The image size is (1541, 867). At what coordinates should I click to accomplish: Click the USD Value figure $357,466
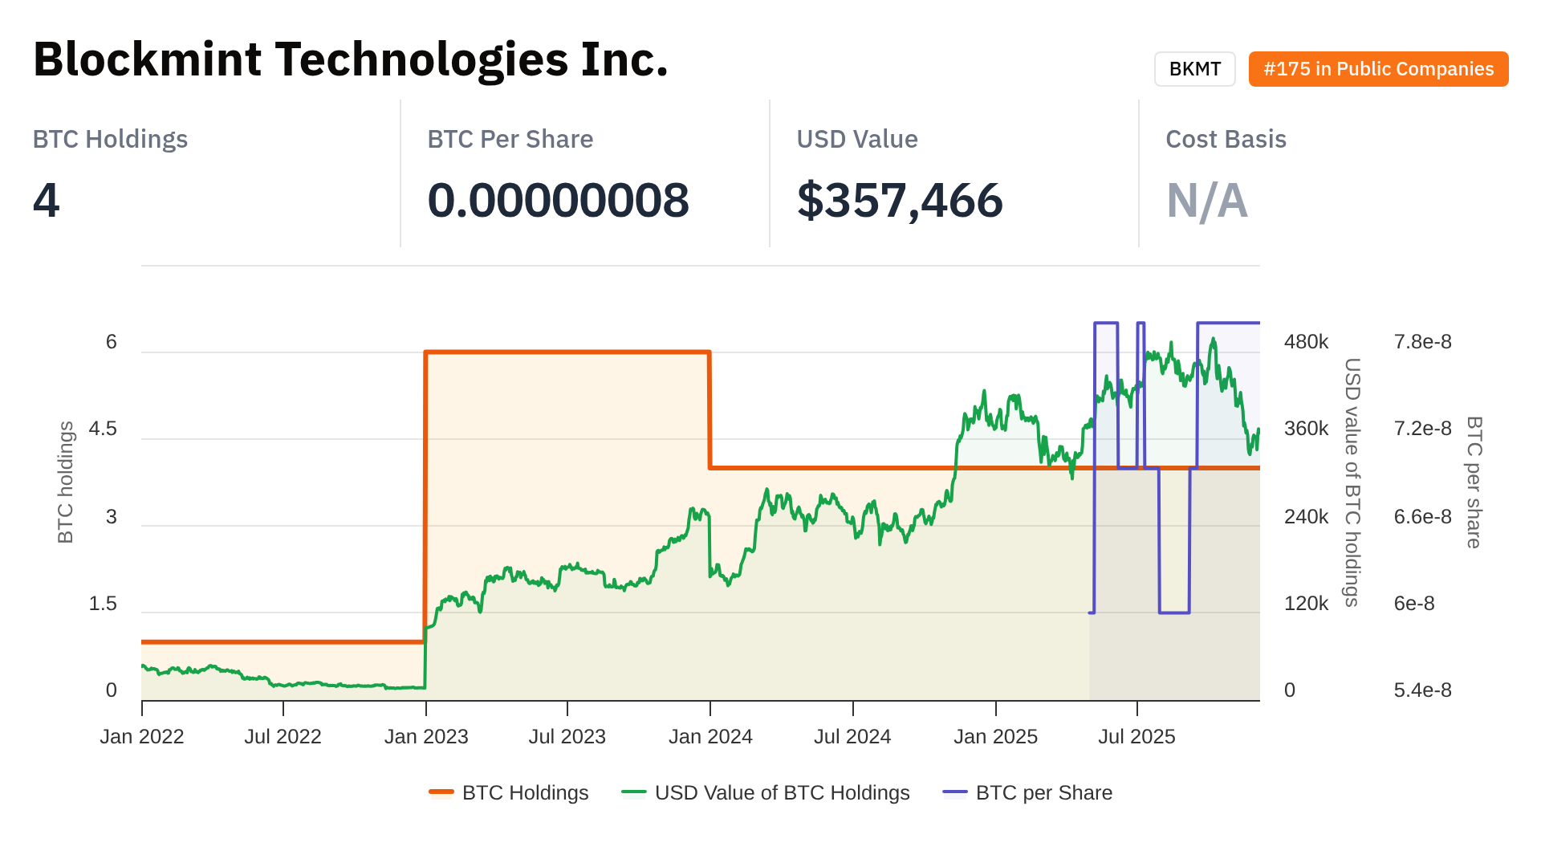(x=900, y=200)
